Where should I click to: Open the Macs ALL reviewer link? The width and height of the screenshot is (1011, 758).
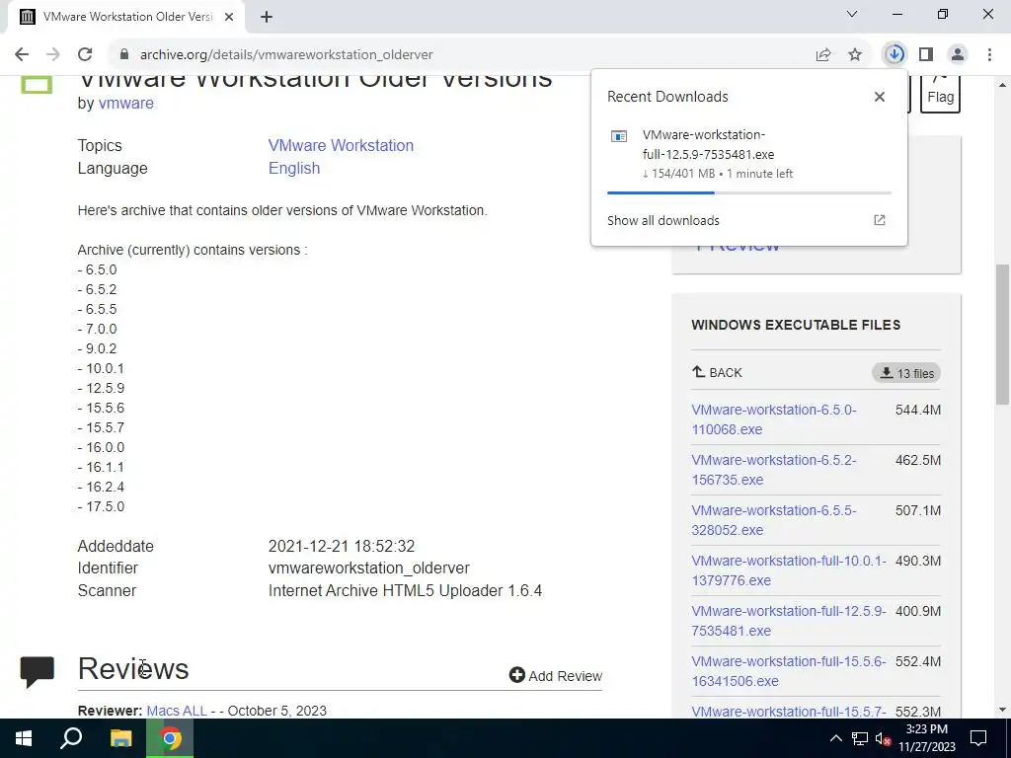(177, 711)
